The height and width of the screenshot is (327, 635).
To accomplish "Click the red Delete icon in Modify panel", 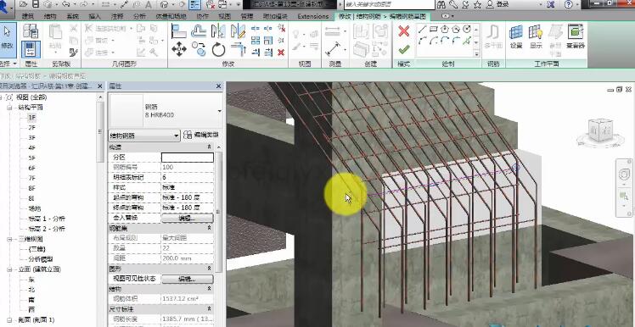I will point(281,53).
